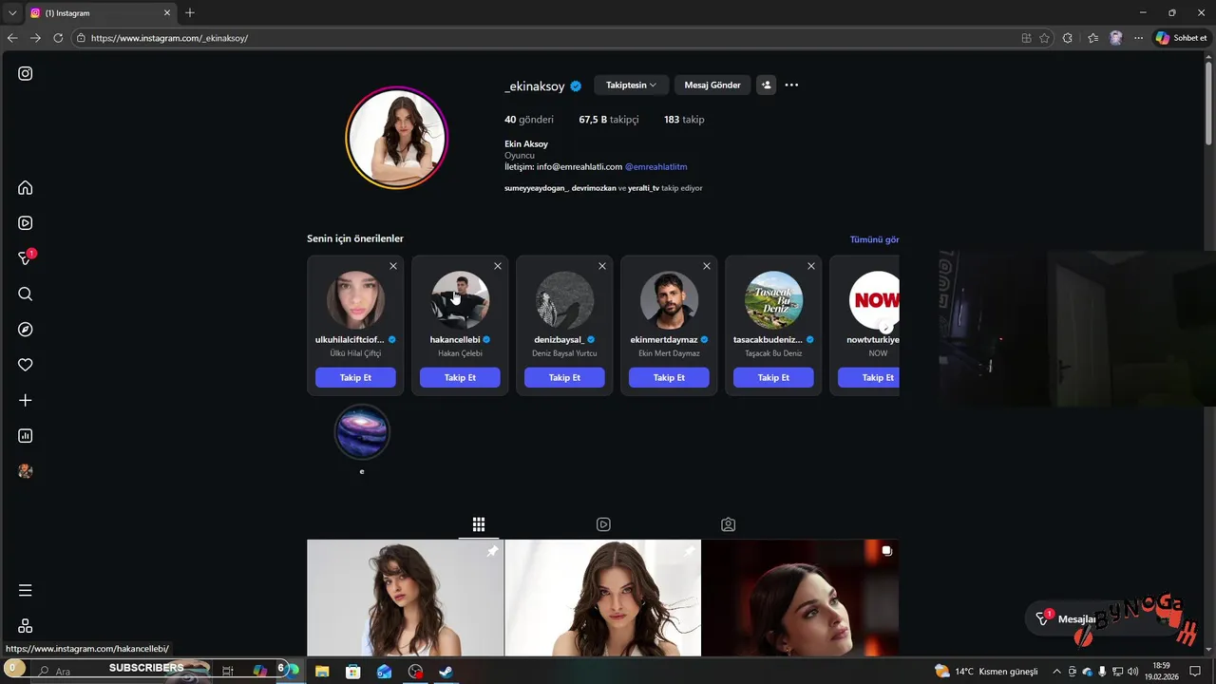Viewport: 1216px width, 684px height.
Task: Open the tab actions menu chevron
Action: click(12, 12)
